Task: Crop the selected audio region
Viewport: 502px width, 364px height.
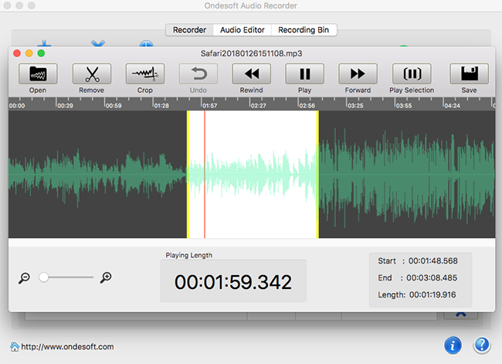Action: (144, 74)
